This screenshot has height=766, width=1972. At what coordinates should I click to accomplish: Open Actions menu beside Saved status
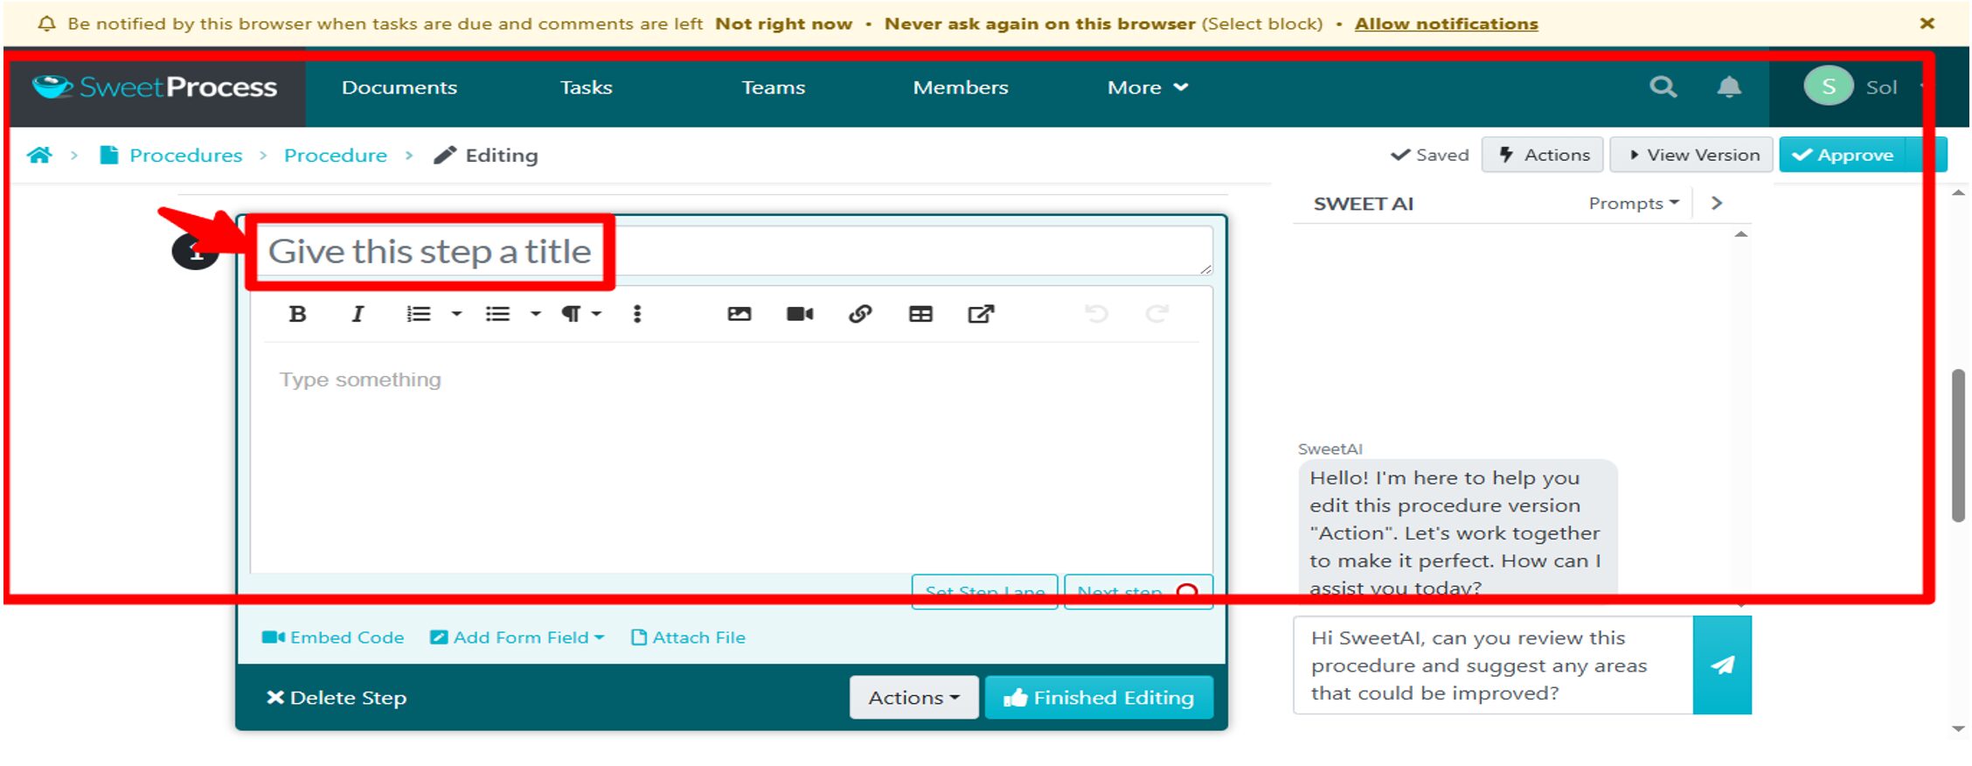click(1543, 155)
